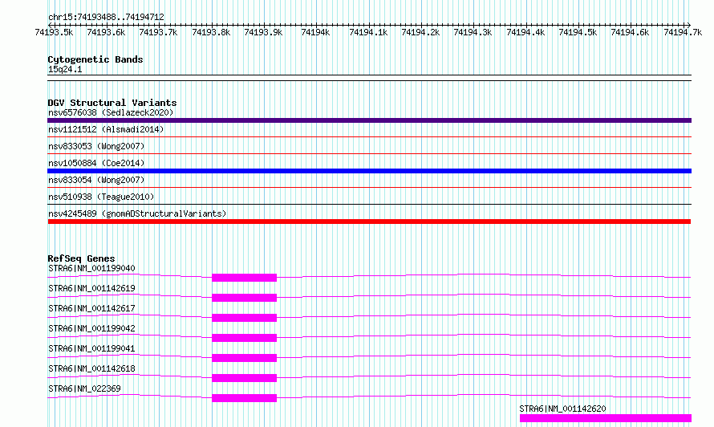Click the 74193.7k ruler tick label

click(x=158, y=32)
